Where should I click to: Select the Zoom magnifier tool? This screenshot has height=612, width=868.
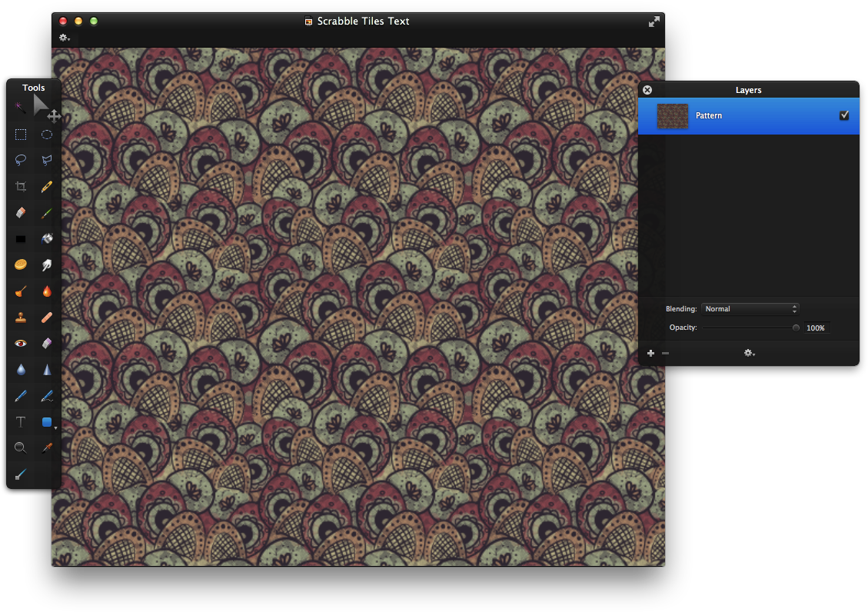(20, 447)
